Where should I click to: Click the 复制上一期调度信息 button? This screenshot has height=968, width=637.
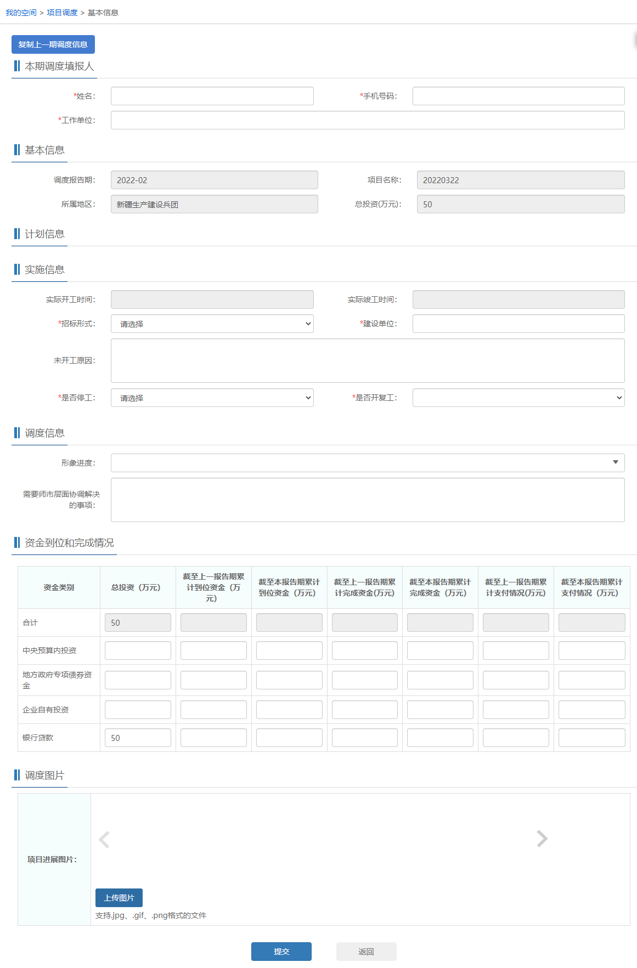(53, 44)
